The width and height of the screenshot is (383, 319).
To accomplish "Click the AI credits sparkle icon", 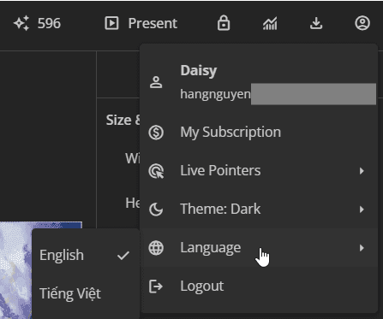I will click(21, 23).
